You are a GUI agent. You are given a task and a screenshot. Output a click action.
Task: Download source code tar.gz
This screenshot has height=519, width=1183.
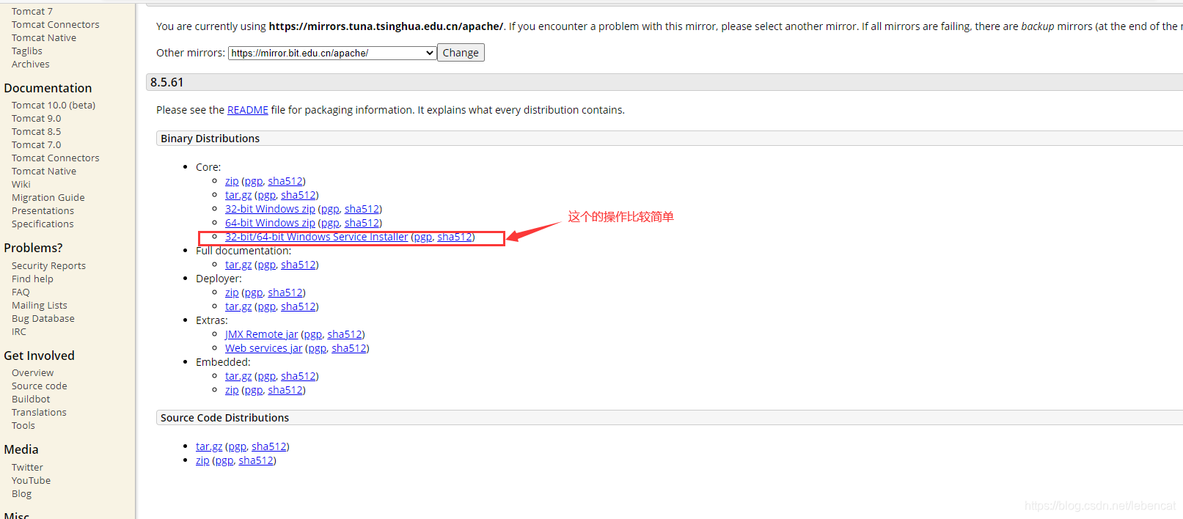(x=209, y=446)
